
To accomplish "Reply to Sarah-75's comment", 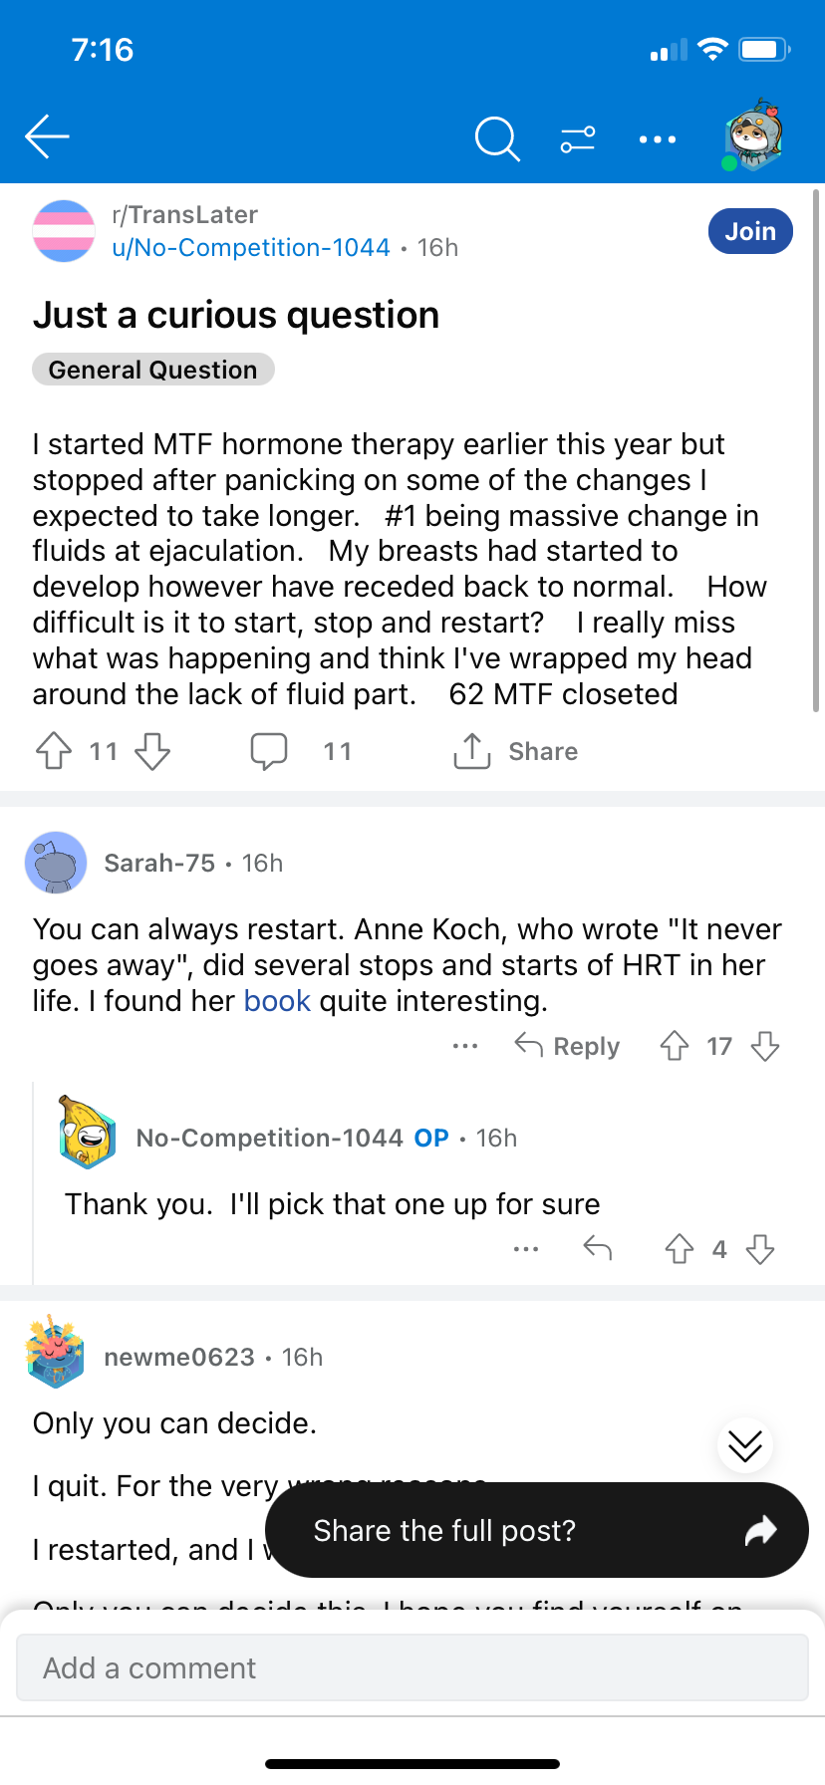I will (x=567, y=1046).
